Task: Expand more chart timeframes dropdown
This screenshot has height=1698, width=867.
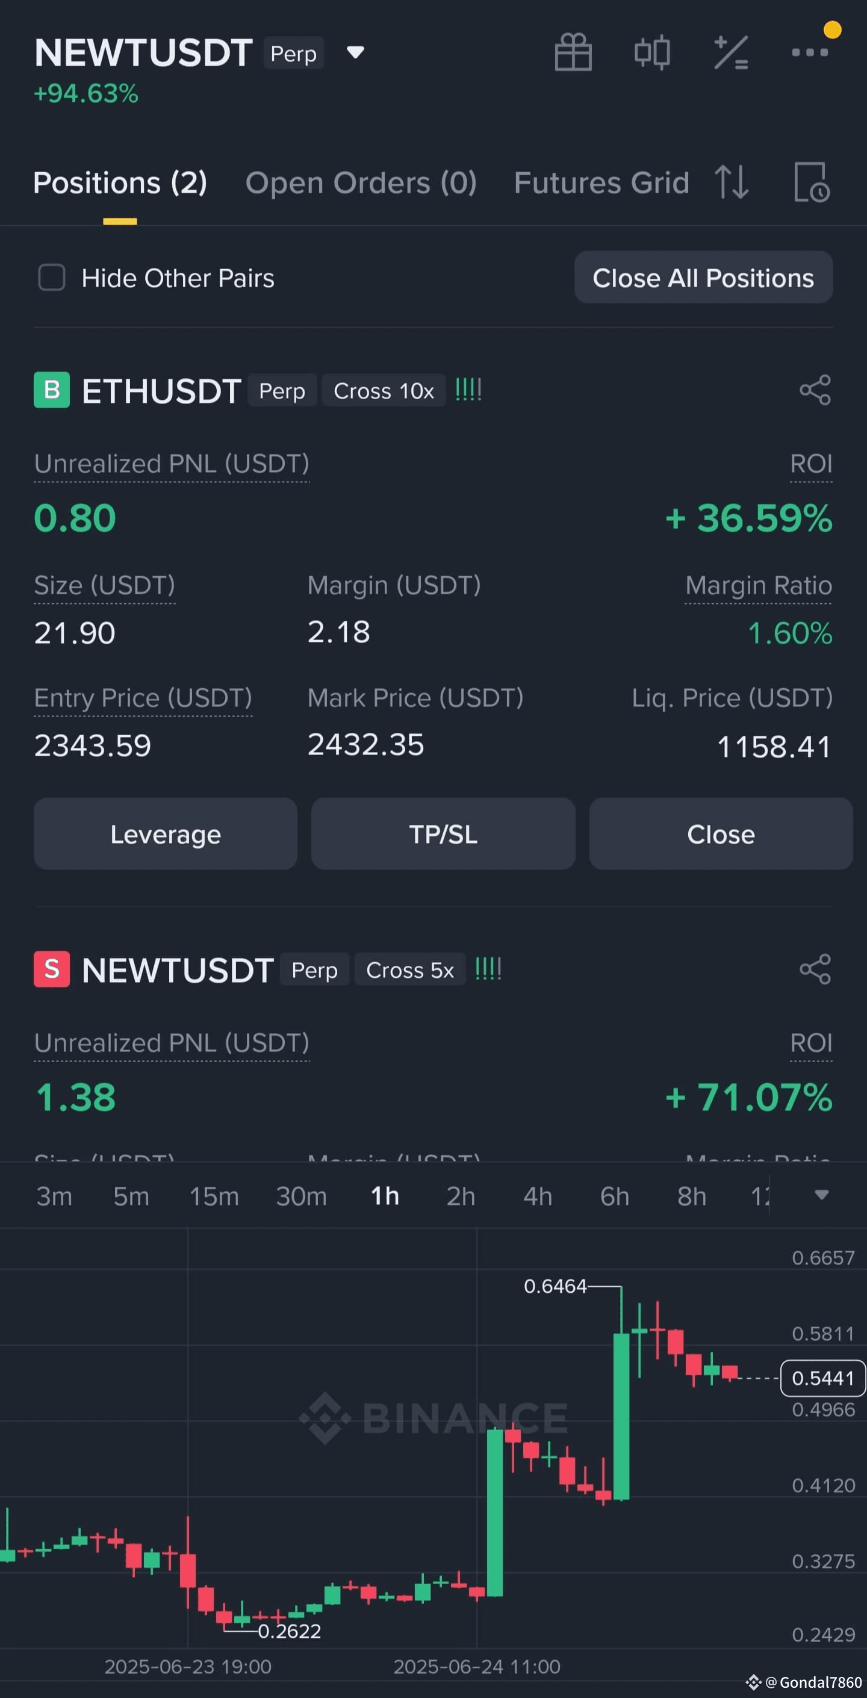Action: (x=821, y=1195)
